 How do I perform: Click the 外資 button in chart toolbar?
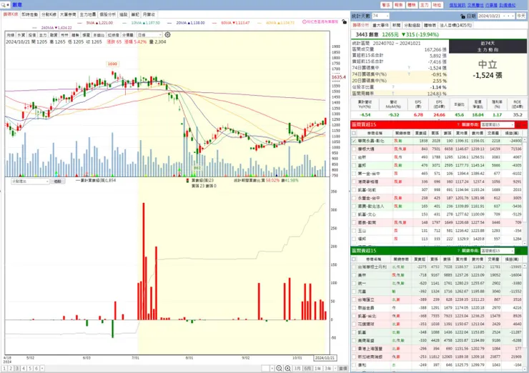(x=21, y=35)
